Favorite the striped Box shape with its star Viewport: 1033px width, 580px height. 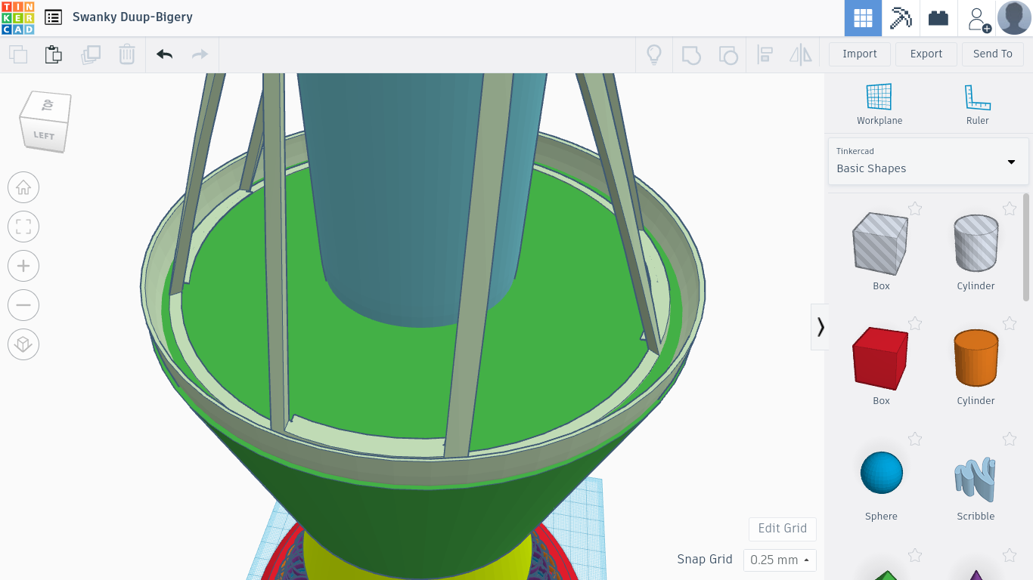point(915,208)
